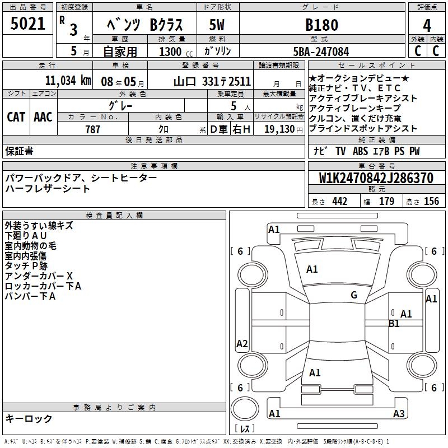This screenshot has height=448, width=448.
Task: Select office notice キーロック
Action: pyautogui.click(x=29, y=419)
